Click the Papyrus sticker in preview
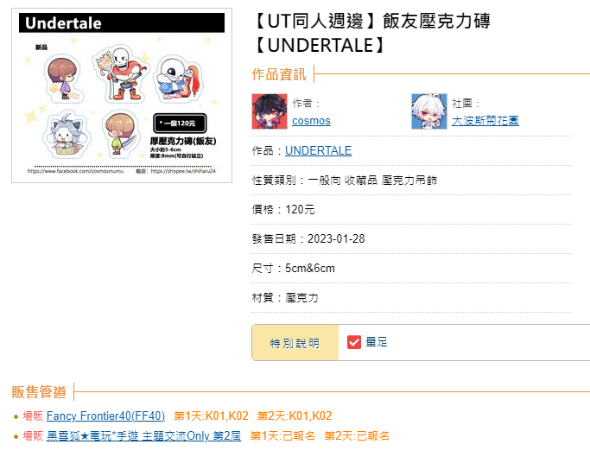Viewport: 590px width, 457px height. coord(120,73)
